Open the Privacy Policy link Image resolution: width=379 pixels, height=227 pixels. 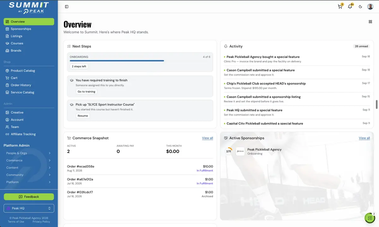(41, 222)
